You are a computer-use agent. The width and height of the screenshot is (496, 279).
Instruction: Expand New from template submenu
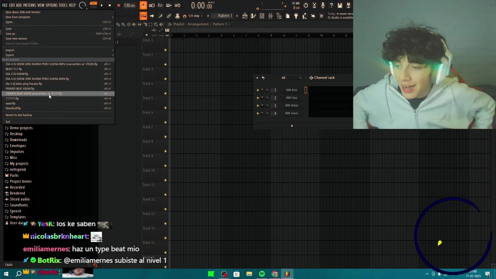pos(58,17)
